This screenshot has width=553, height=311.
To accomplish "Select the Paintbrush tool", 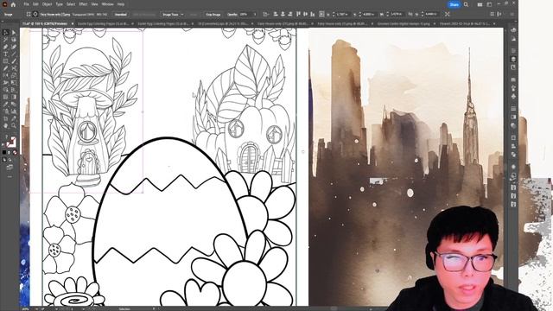I will click(14, 60).
